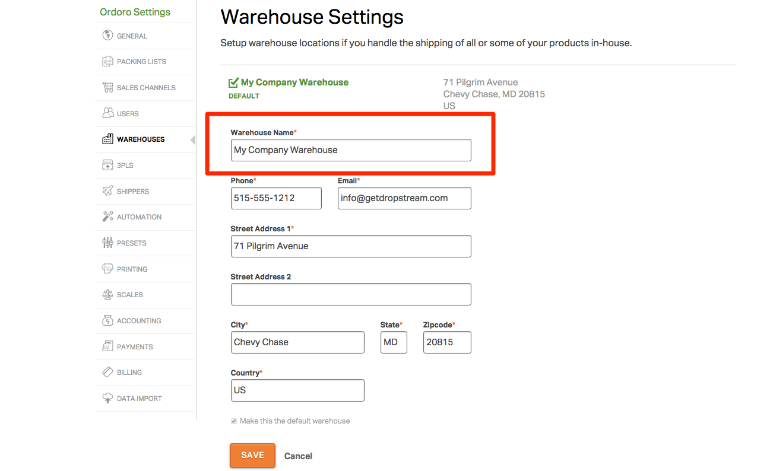The image size is (773, 471).
Task: Click the My Company Warehouse heading link
Action: point(294,82)
